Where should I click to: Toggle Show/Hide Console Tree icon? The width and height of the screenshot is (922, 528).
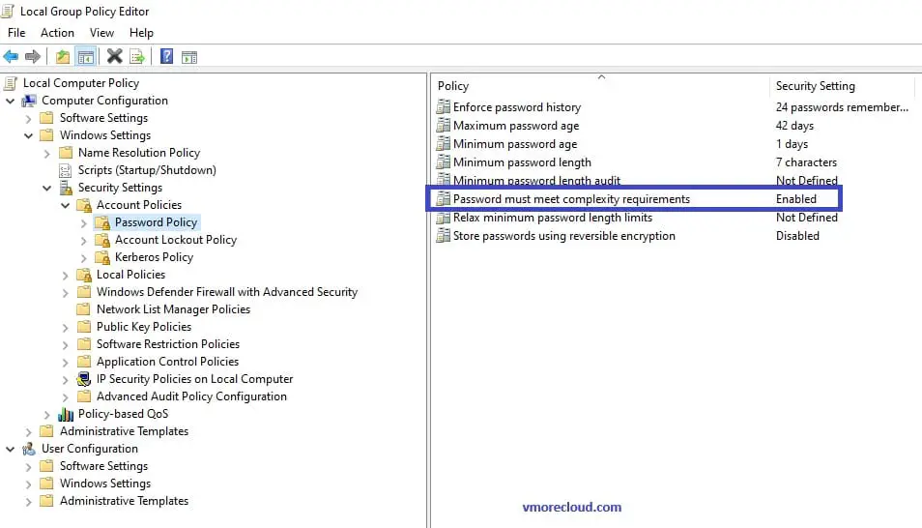click(86, 56)
